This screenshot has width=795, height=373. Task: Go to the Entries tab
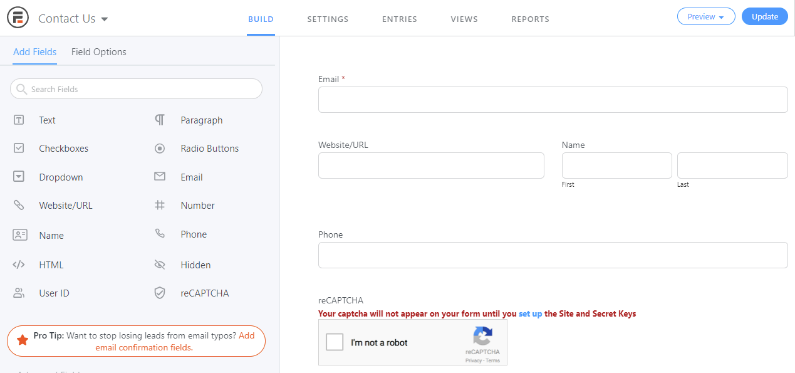pyautogui.click(x=400, y=19)
